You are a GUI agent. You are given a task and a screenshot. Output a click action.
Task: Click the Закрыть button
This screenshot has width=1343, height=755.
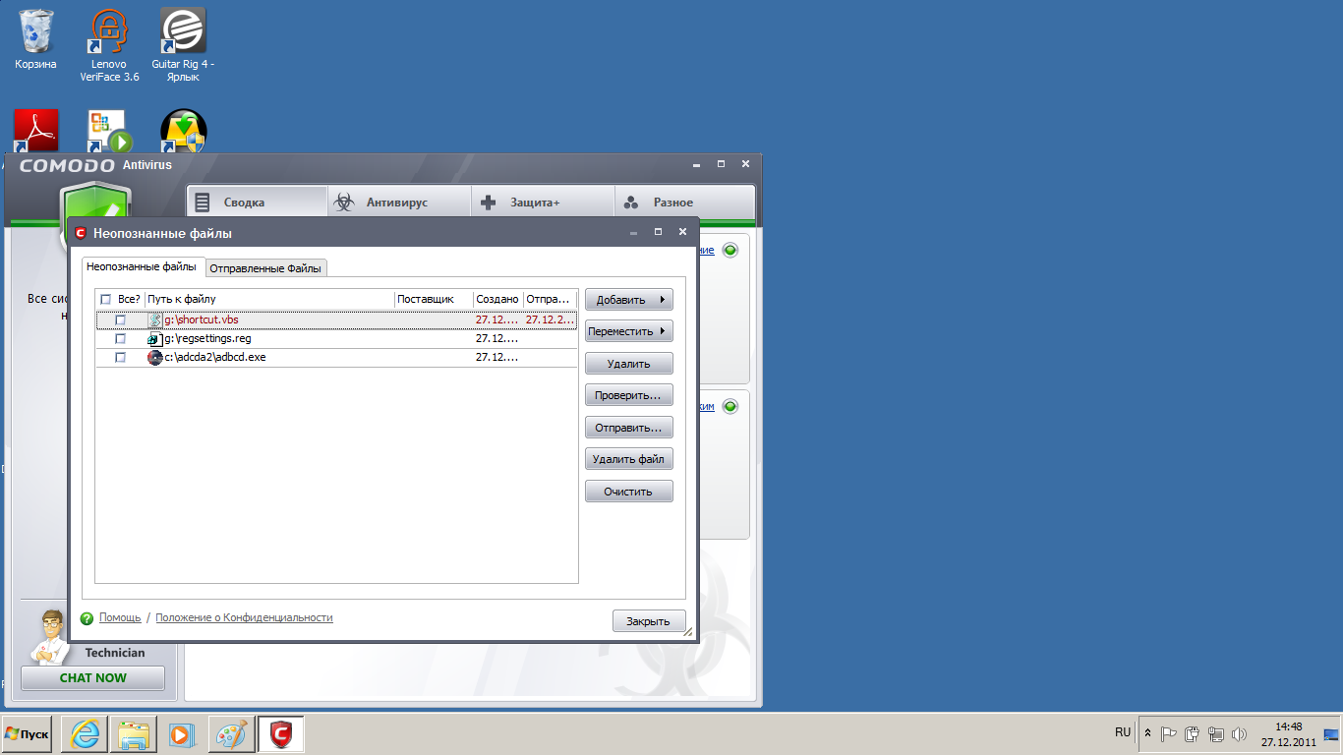point(649,621)
